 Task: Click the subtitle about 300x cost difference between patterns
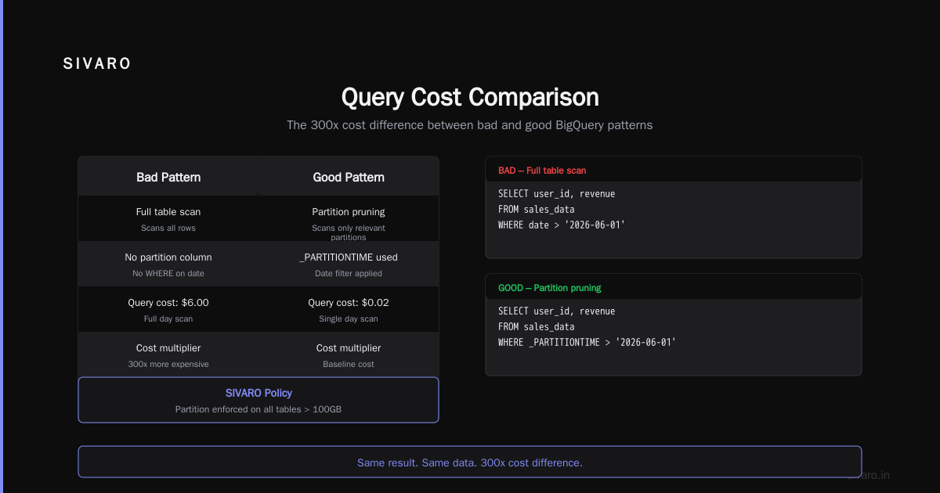coord(470,125)
